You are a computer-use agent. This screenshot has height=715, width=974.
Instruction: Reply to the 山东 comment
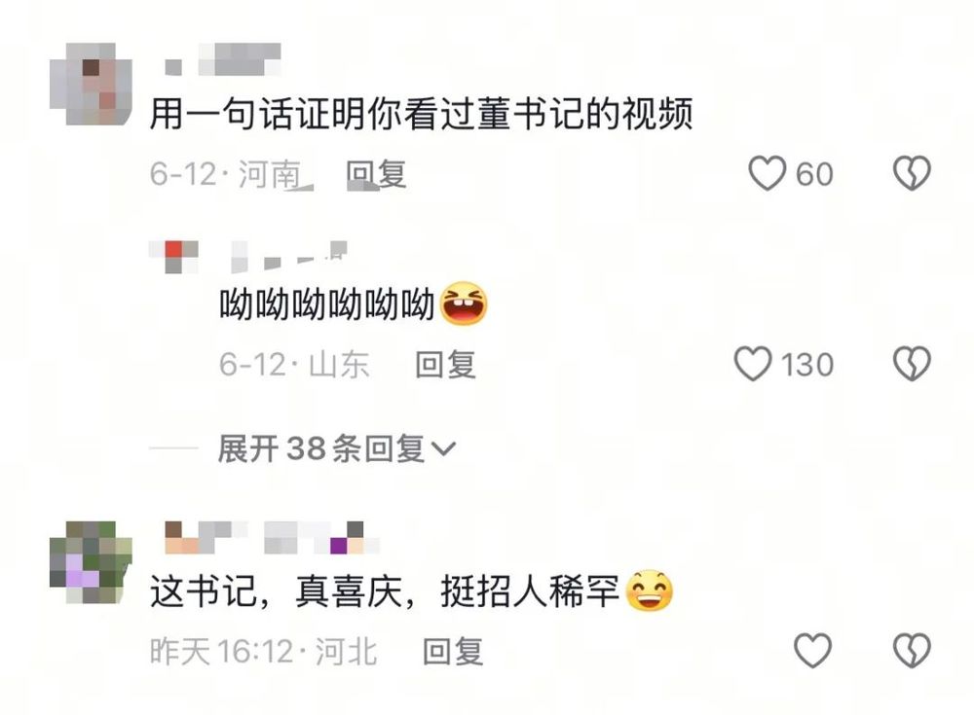click(445, 365)
